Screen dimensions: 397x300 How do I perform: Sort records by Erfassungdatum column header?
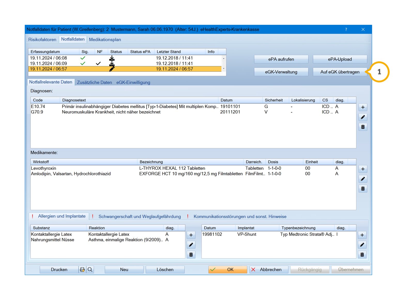click(54, 52)
